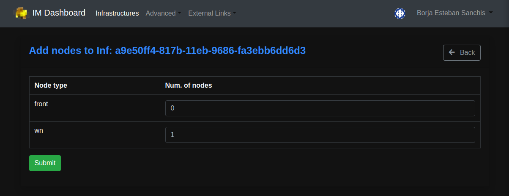
Task: Submit the add nodes form
Action: pos(45,163)
